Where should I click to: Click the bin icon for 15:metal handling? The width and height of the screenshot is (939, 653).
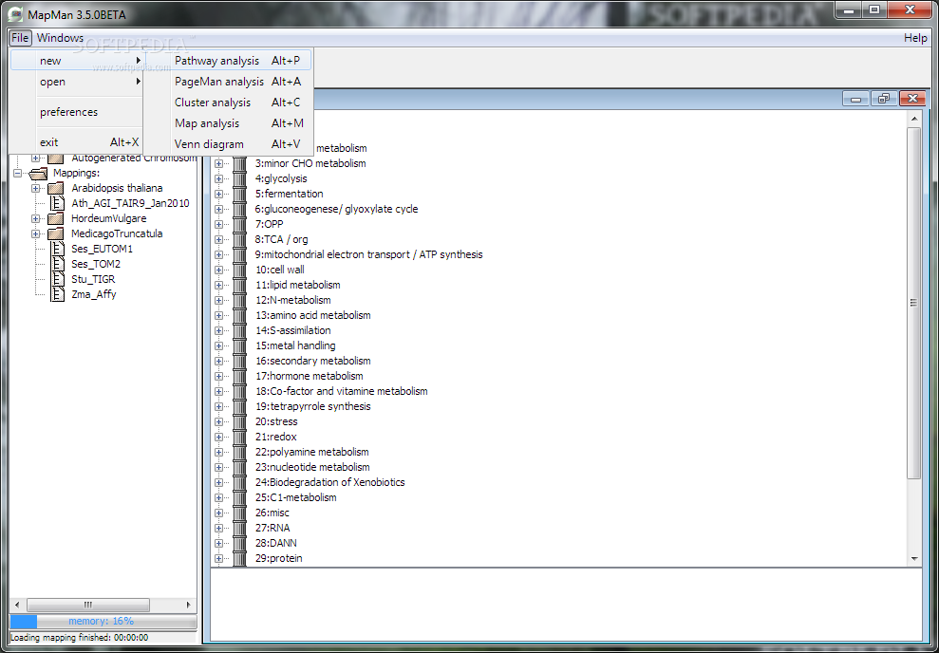click(239, 345)
